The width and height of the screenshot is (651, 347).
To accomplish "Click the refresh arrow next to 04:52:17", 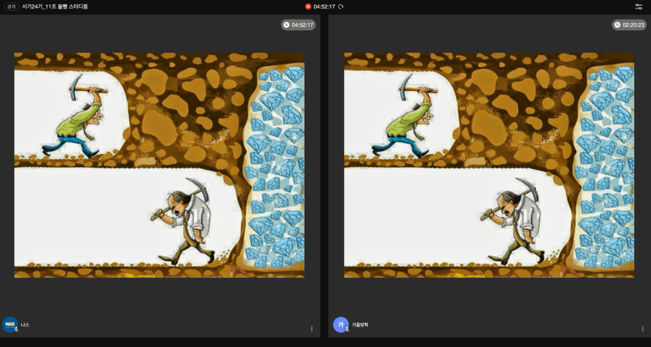I will (341, 7).
